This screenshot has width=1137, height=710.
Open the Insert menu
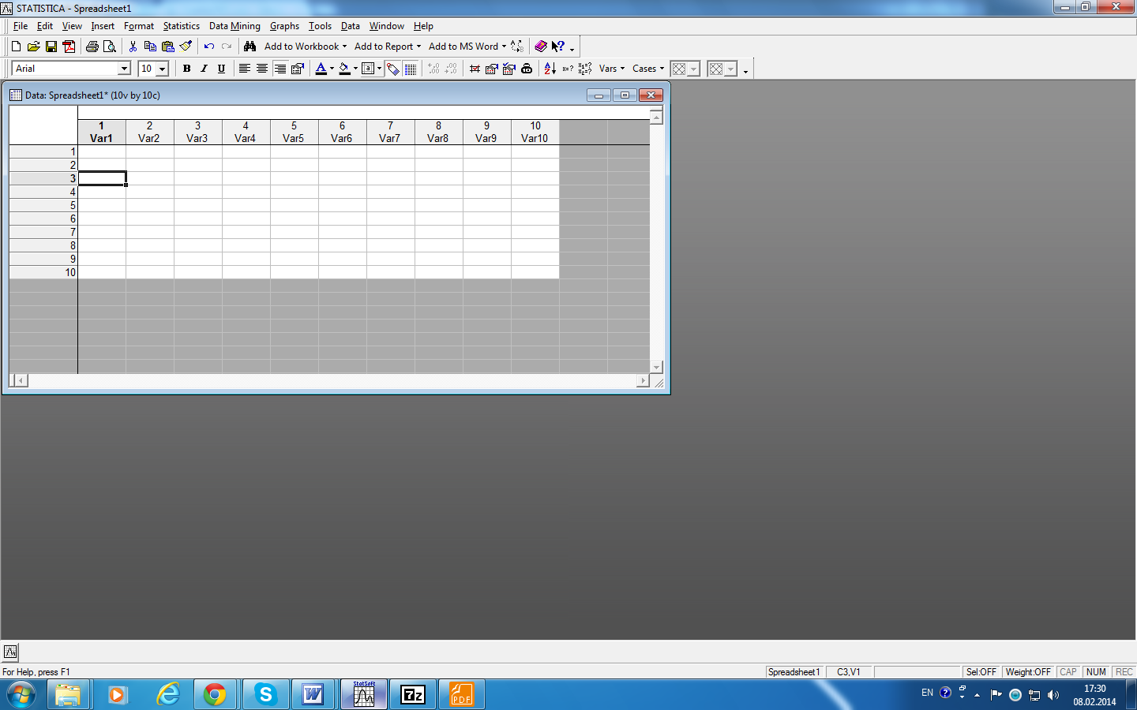coord(103,26)
